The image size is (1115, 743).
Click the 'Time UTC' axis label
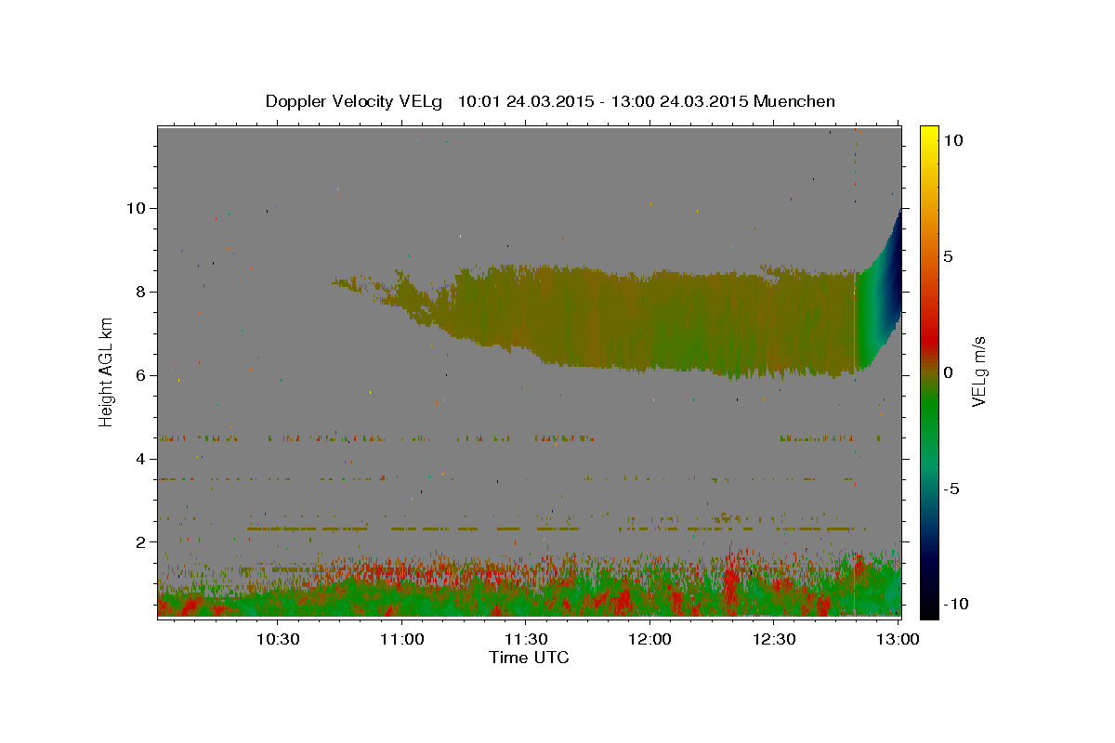pyautogui.click(x=529, y=658)
